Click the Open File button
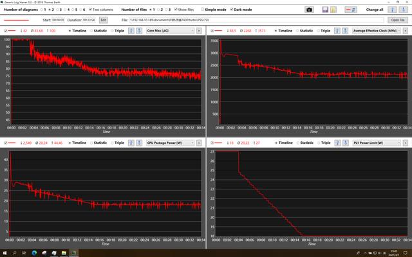Image resolution: width=412 pixels, height=257 pixels. 398,20
